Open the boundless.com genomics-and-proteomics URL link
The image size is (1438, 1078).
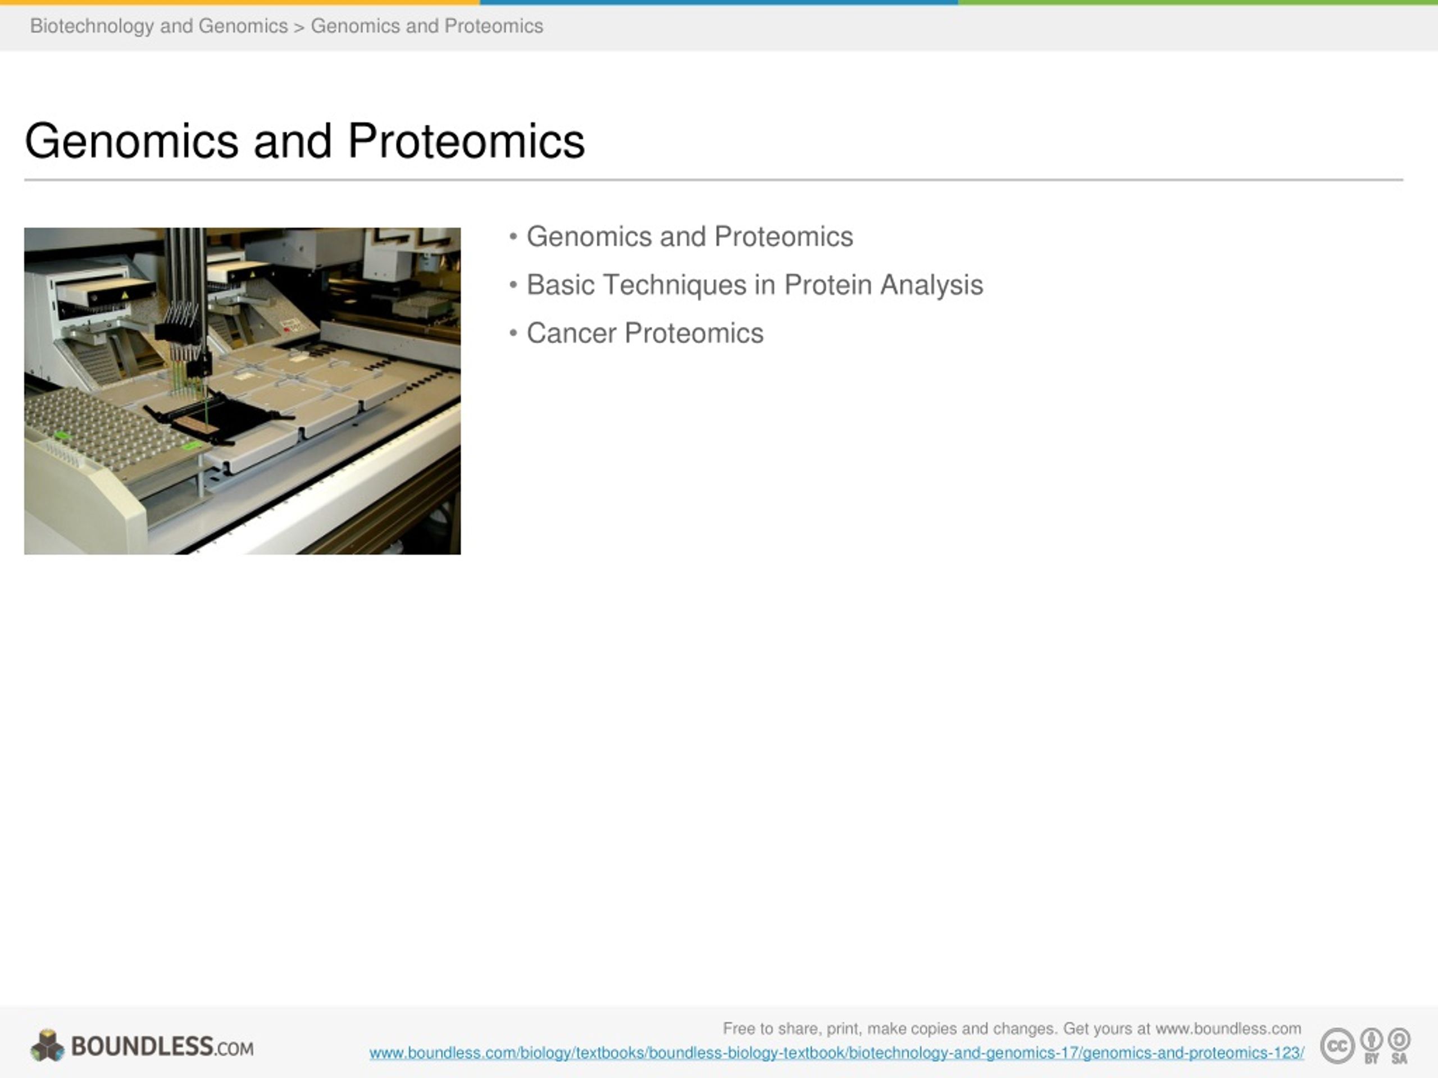[x=836, y=1053]
